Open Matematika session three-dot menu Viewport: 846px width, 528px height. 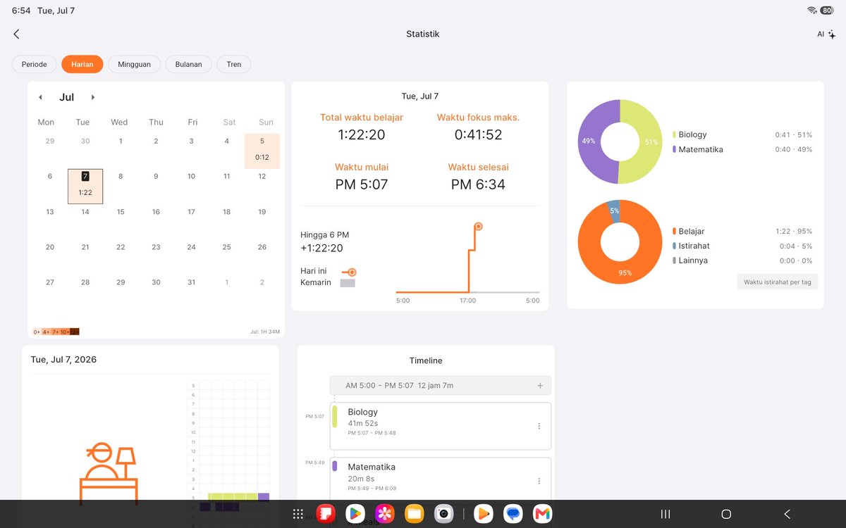pyautogui.click(x=539, y=481)
